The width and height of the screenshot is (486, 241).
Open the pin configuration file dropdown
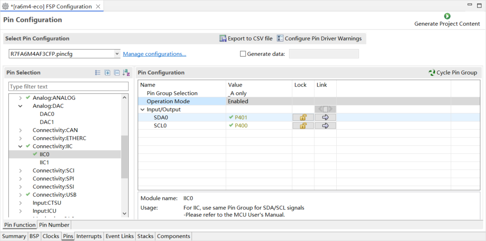click(117, 54)
